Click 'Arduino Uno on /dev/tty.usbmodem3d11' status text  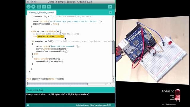94,105
